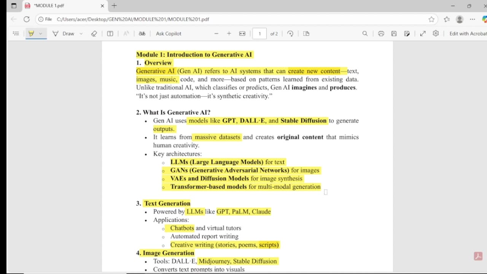Rotate the PDF page
487x274 pixels.
[x=290, y=33]
